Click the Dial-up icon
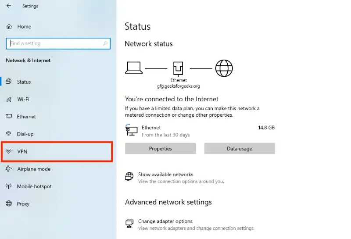The height and width of the screenshot is (239, 351). (9, 134)
